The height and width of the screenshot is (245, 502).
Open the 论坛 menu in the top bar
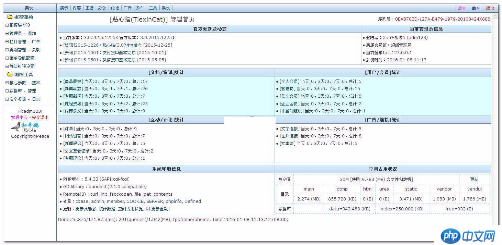(115, 8)
